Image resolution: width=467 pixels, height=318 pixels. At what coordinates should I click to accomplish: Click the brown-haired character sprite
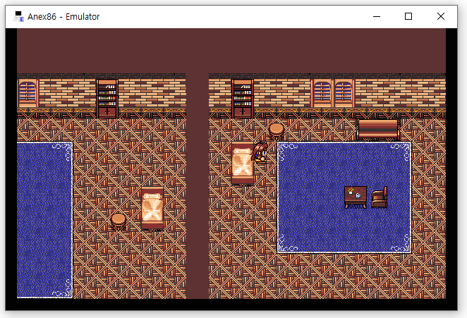pyautogui.click(x=260, y=152)
